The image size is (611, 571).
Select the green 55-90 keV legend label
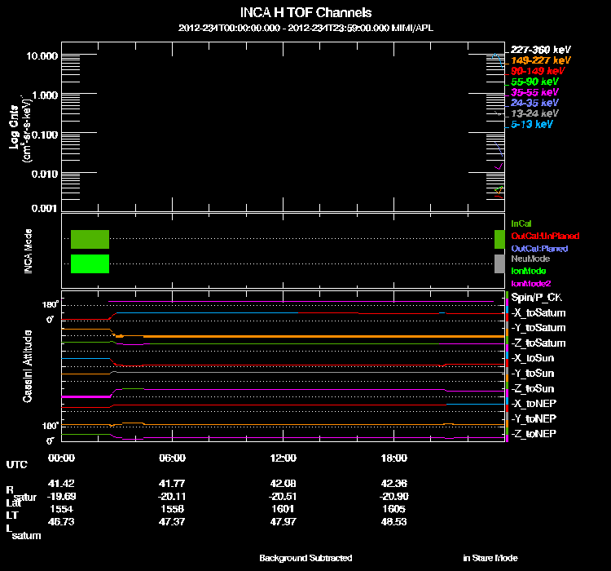[x=534, y=82]
